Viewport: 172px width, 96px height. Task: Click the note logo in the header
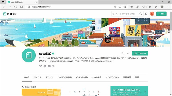click(10, 14)
